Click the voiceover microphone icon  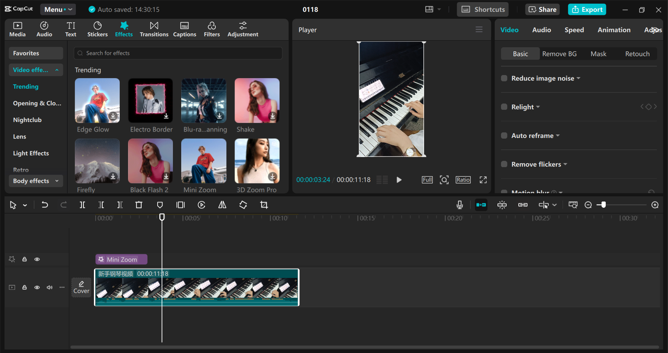coord(460,205)
